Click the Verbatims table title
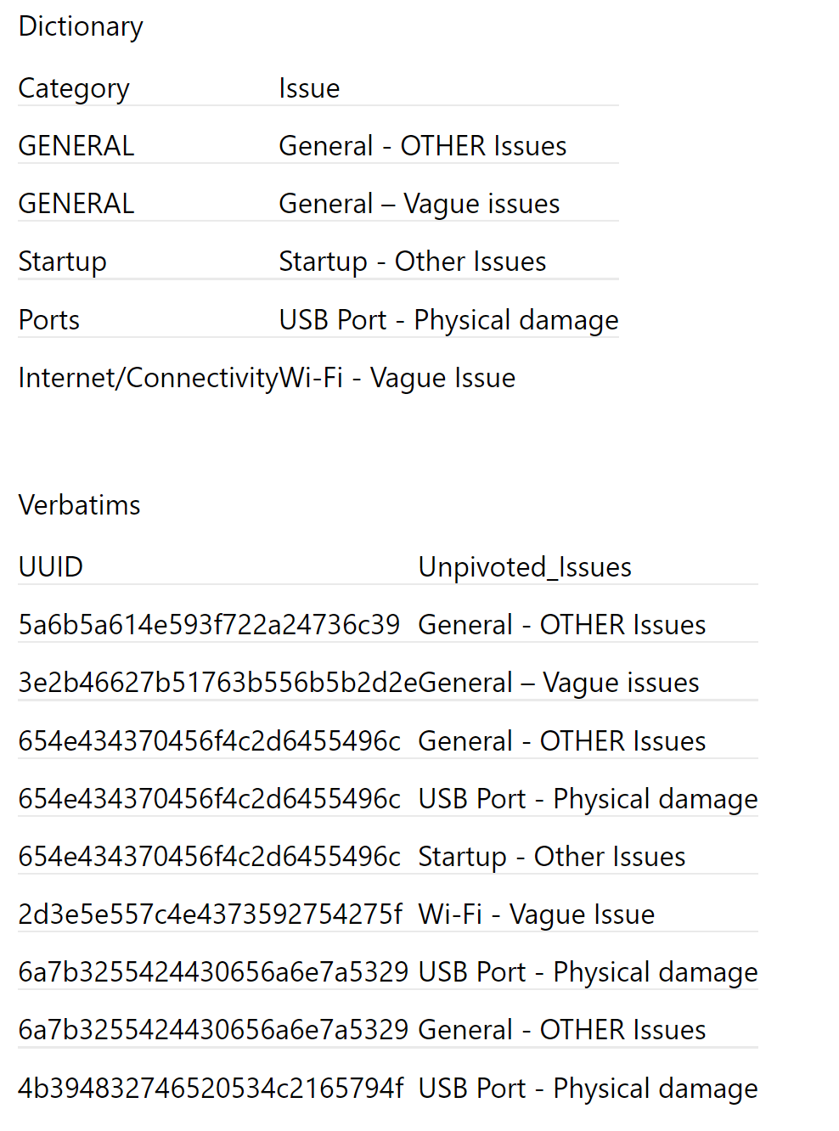Image resolution: width=839 pixels, height=1131 pixels. (x=79, y=505)
